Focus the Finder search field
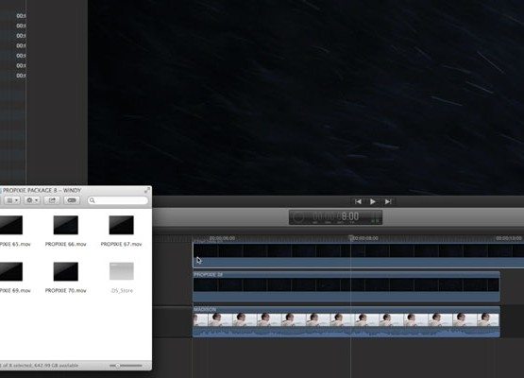The height and width of the screenshot is (378, 524). click(x=118, y=200)
